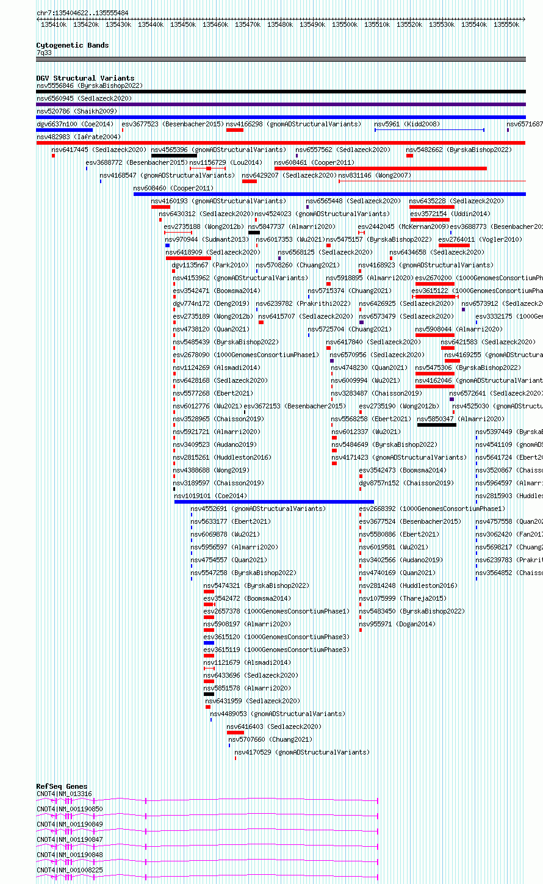543x884 pixels.
Task: Select esv2442045 (McKernan2009) label
Action: pyautogui.click(x=403, y=226)
